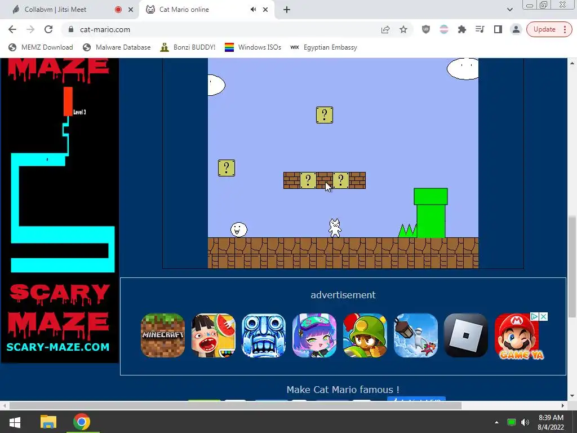
Task: Open File Explorer from the taskbar
Action: (x=48, y=422)
